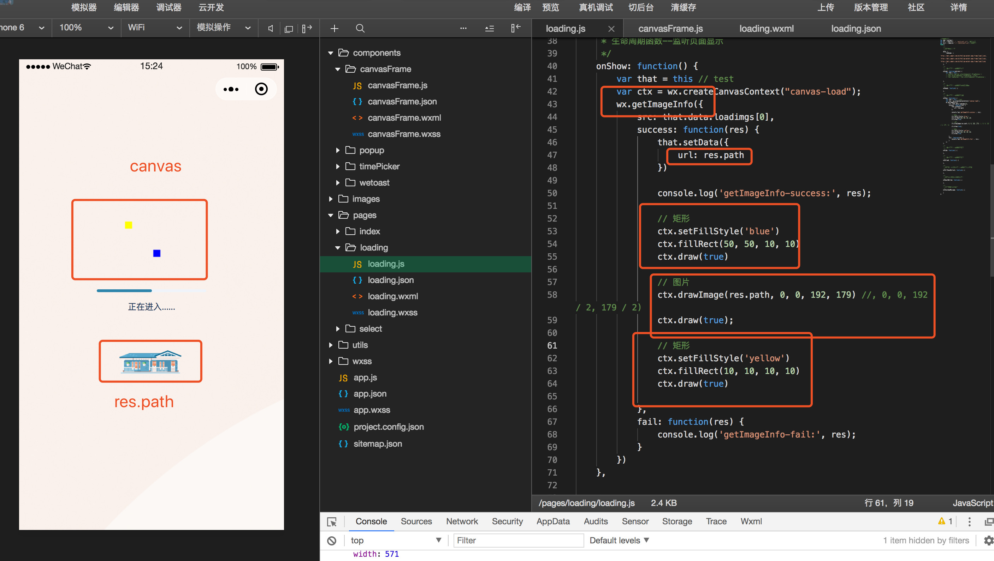Click the loading progress bar in simulator

[x=151, y=291]
